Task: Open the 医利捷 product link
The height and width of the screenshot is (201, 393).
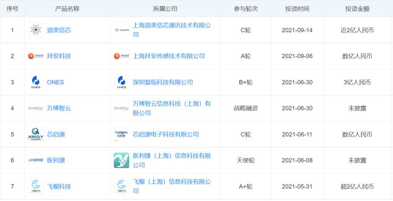Action: click(56, 160)
